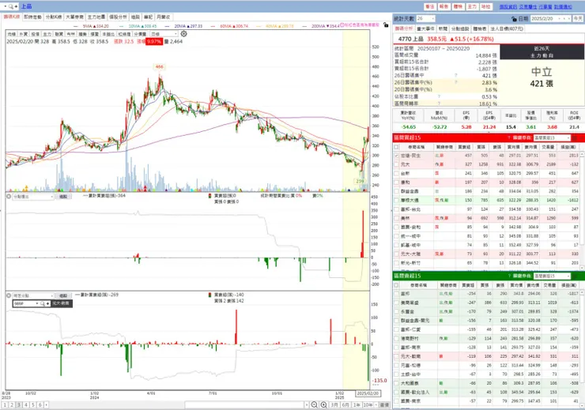Open the 分點進出 indicator dropdown
The image size is (585, 410).
coord(33,197)
